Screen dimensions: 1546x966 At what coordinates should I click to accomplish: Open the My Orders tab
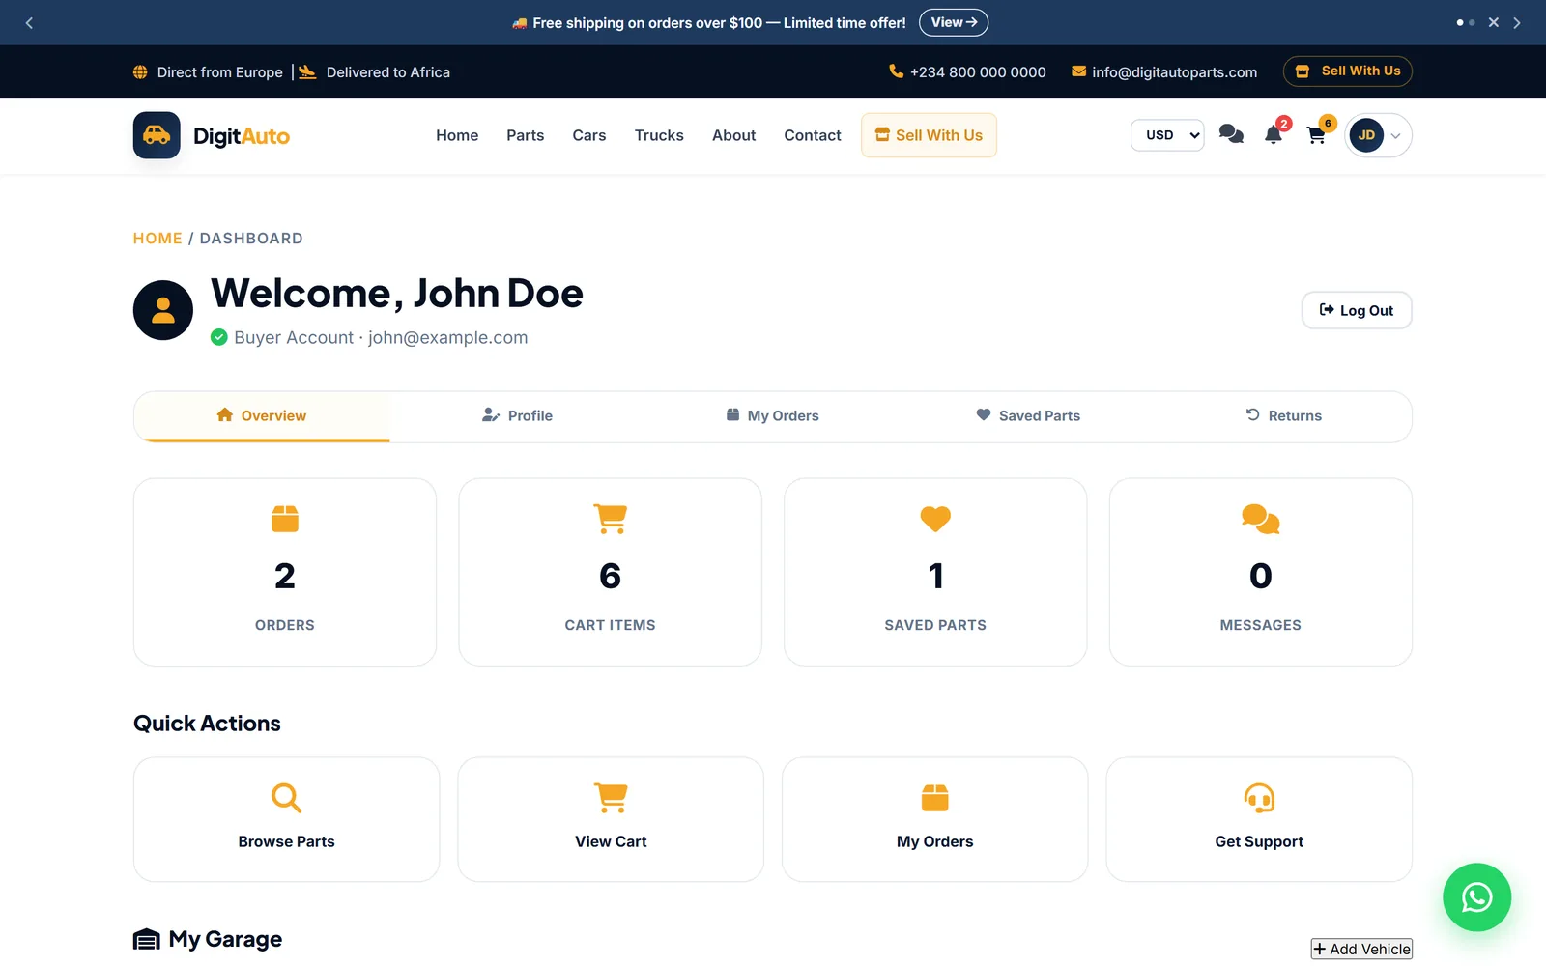pyautogui.click(x=772, y=416)
